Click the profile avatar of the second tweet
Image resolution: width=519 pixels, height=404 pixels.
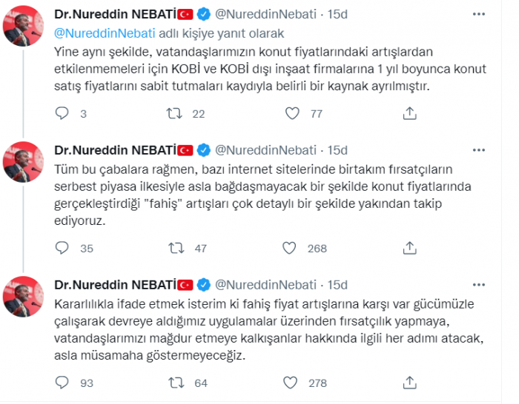[x=22, y=162]
